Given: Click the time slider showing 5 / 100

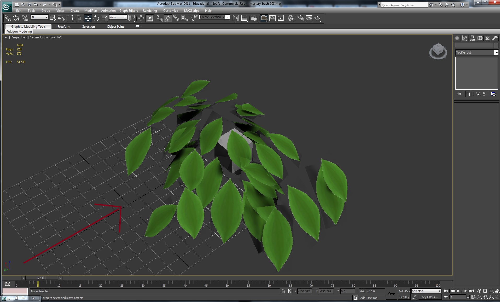Looking at the screenshot, I should 42,278.
